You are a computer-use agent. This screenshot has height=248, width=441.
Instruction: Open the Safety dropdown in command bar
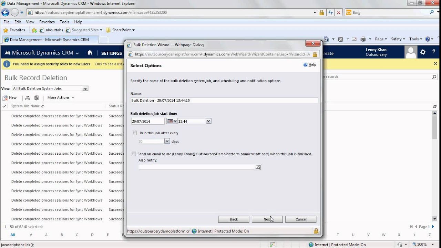coord(398,39)
